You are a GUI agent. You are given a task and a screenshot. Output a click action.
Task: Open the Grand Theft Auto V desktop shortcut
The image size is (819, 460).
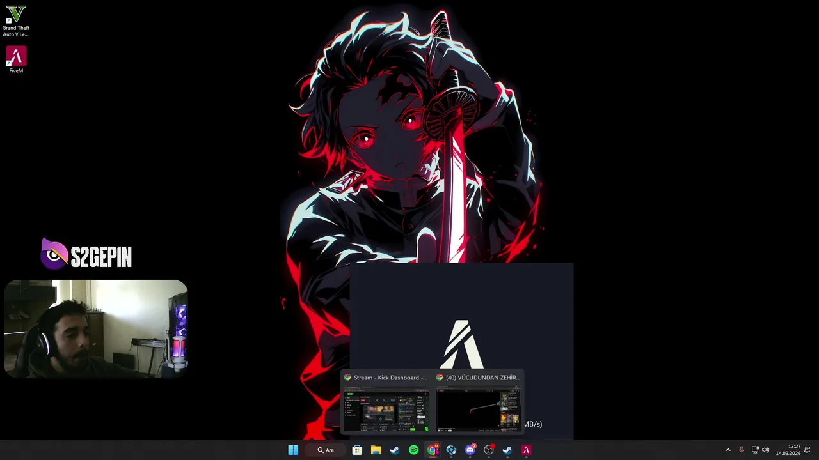point(16,21)
